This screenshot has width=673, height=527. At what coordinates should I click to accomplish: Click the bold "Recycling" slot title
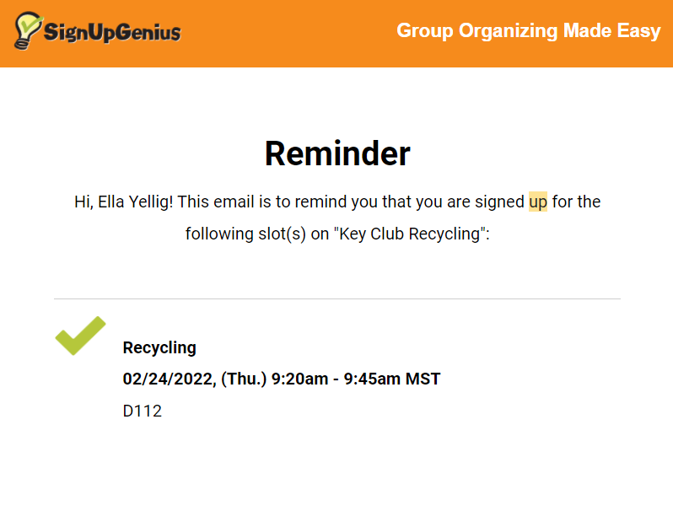pyautogui.click(x=159, y=347)
